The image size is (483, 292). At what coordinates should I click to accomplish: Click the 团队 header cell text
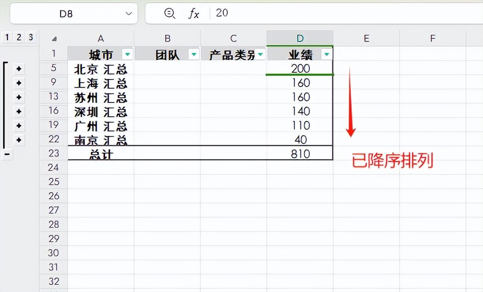point(168,55)
